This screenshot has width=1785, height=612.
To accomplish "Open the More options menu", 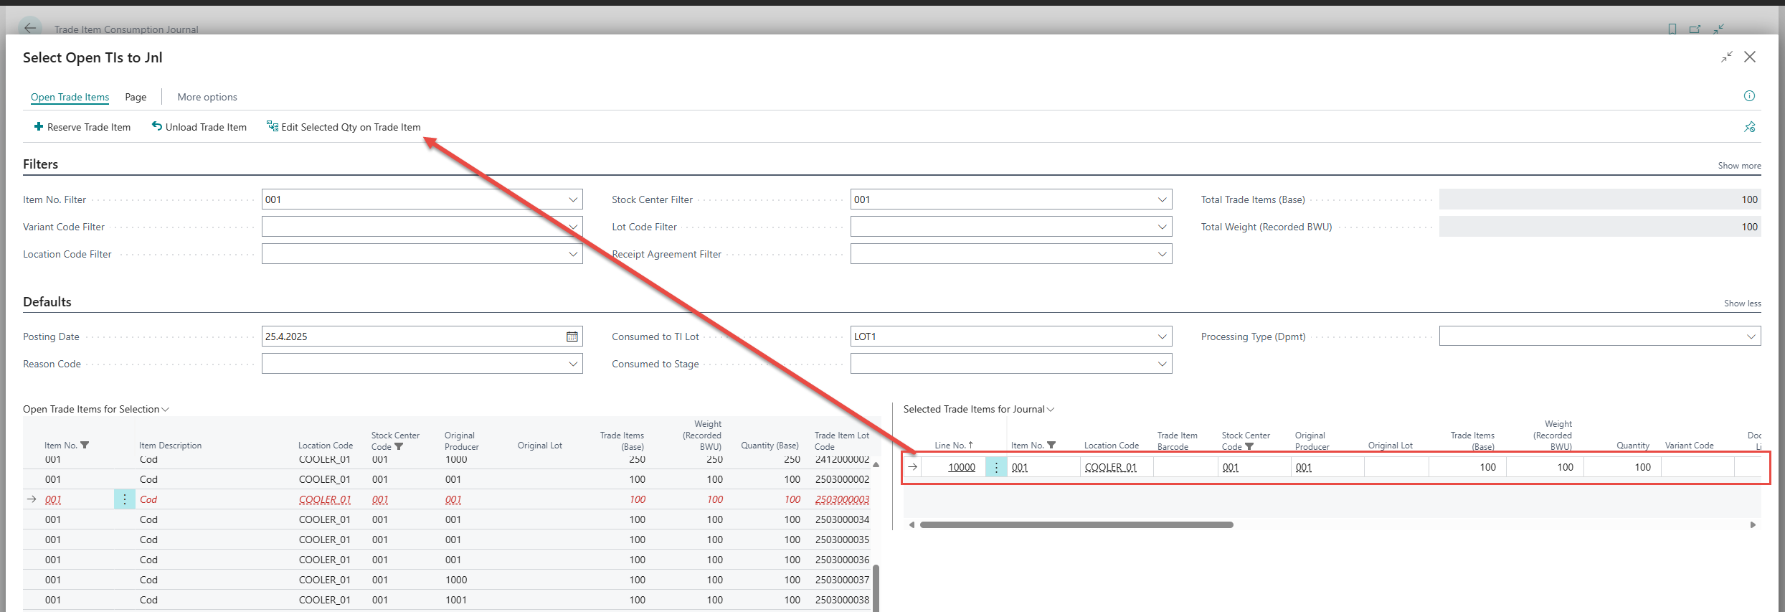I will 207,97.
